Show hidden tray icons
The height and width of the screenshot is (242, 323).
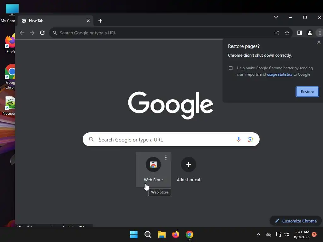tap(259, 234)
